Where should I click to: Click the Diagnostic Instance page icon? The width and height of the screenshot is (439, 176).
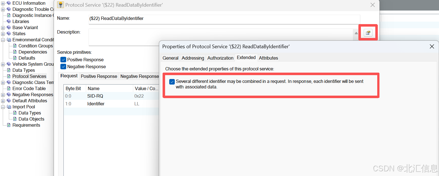(9, 15)
